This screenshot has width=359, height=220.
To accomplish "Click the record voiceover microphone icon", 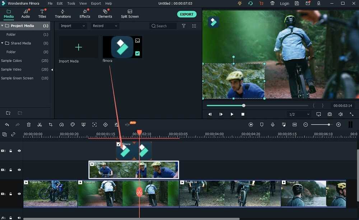I will click(273, 124).
